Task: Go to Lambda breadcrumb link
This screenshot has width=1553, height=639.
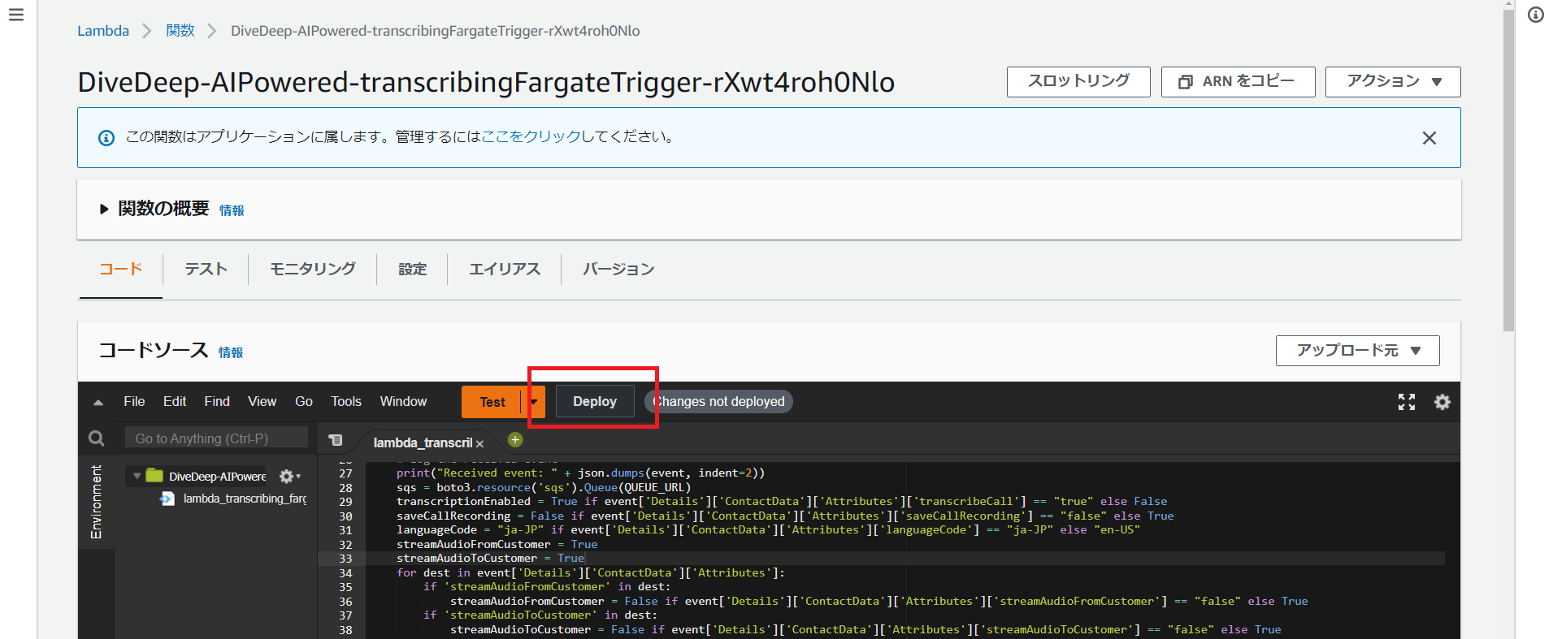Action: tap(103, 31)
